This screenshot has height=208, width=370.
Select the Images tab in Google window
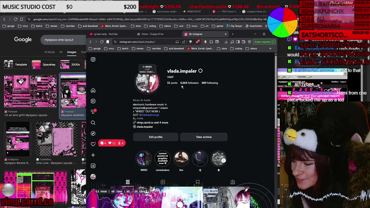point(72,52)
